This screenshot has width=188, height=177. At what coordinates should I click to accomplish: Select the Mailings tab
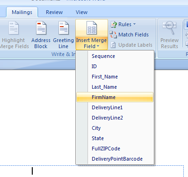pos(22,12)
